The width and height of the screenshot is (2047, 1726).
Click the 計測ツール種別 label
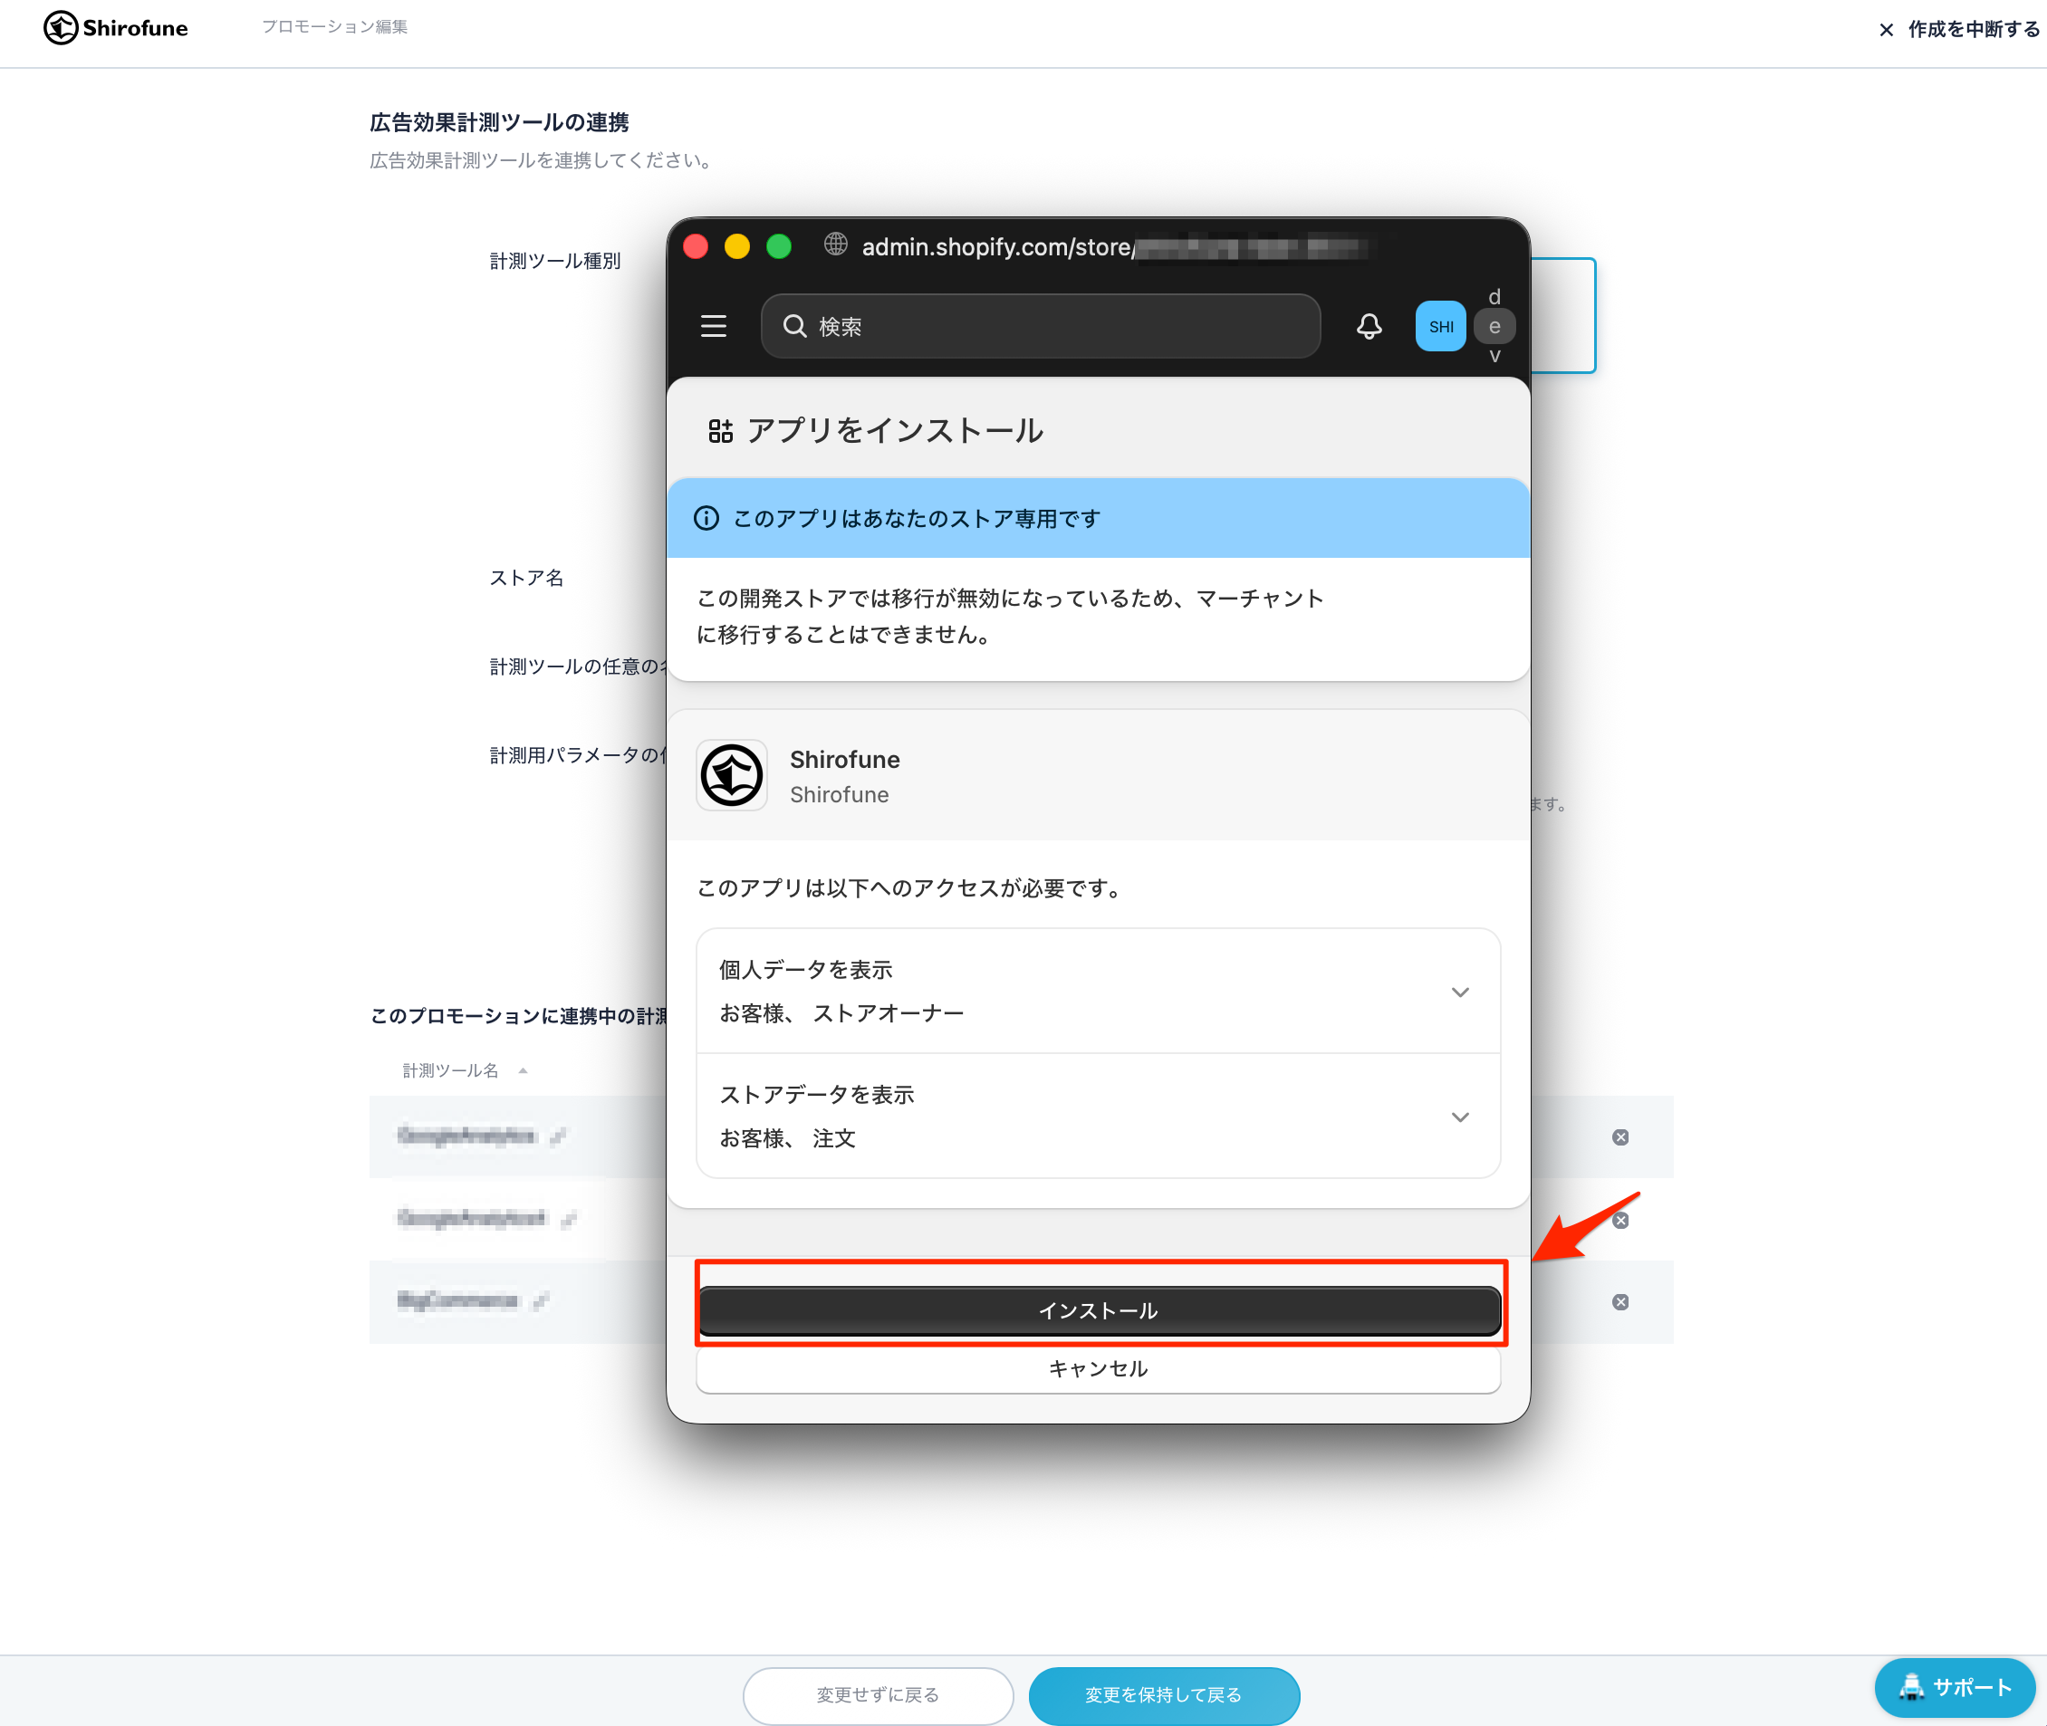click(x=555, y=260)
